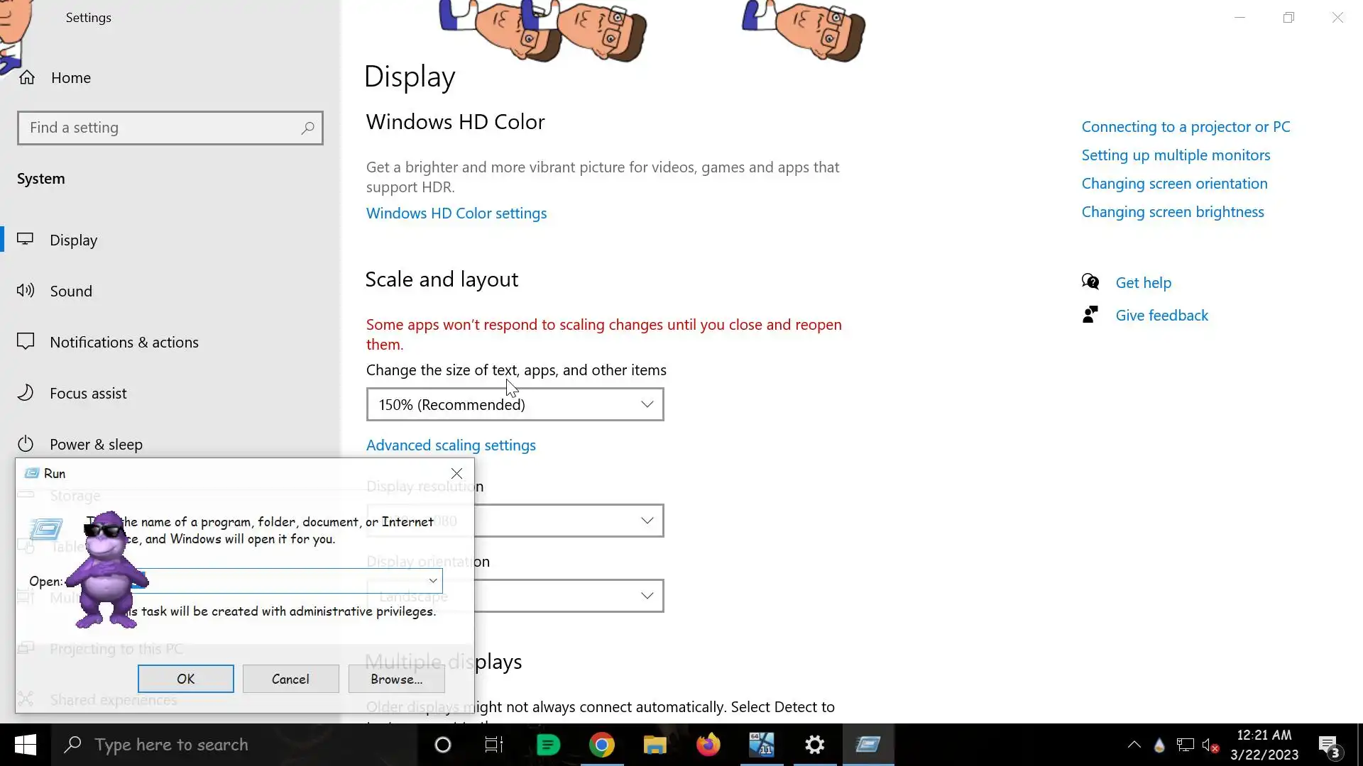Click the Home icon in Settings sidebar
Image resolution: width=1363 pixels, height=766 pixels.
pos(27,77)
